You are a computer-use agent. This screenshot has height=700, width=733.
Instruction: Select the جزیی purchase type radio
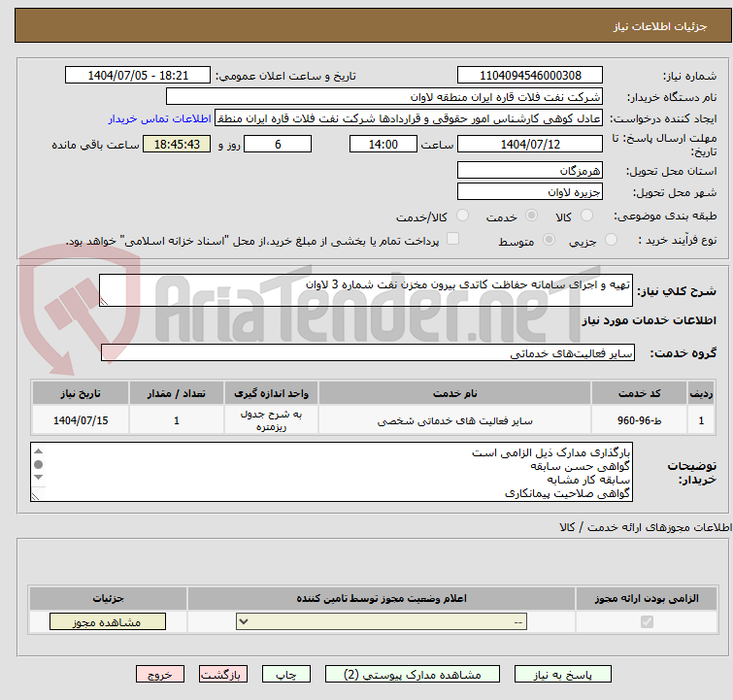pyautogui.click(x=611, y=240)
